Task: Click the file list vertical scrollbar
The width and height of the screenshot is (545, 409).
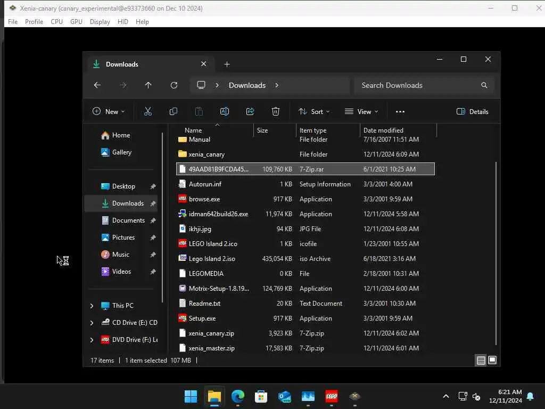Action: (x=496, y=253)
